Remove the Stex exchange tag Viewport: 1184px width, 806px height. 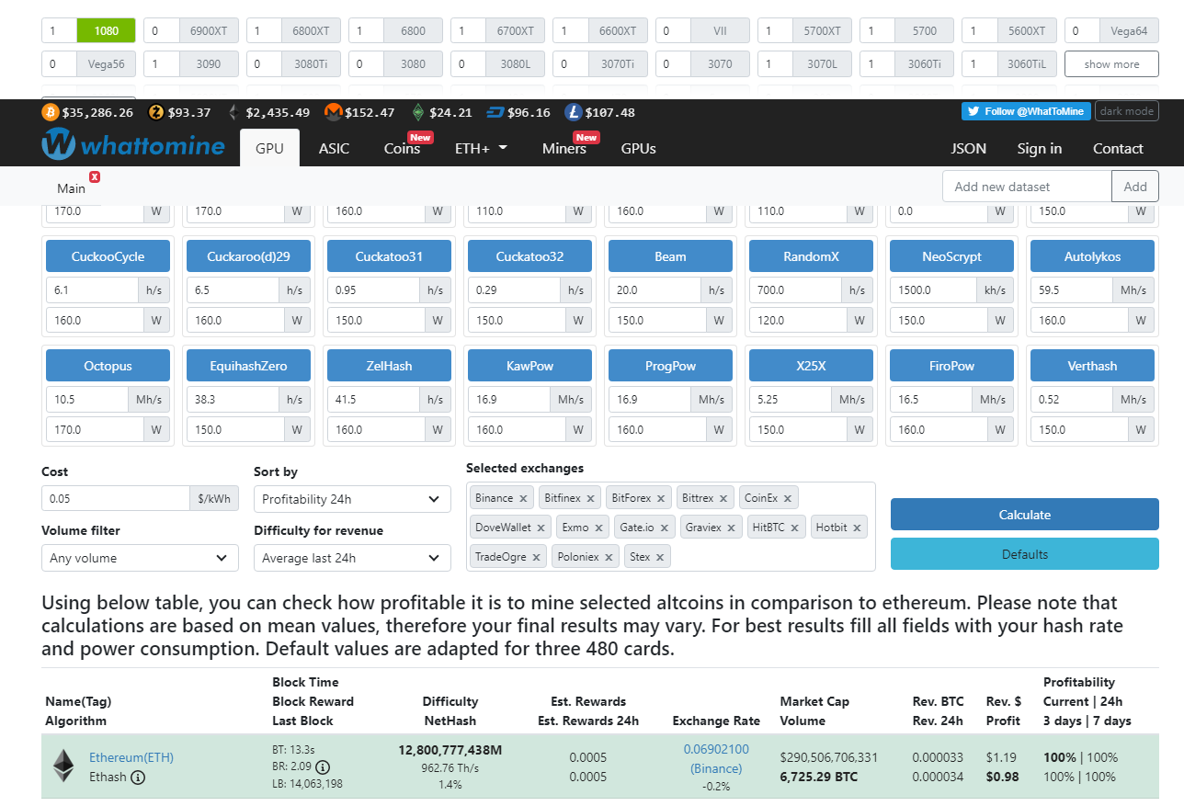point(660,557)
